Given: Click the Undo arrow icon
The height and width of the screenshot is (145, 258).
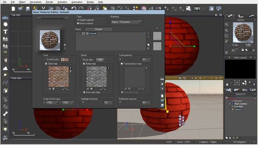Looking at the screenshot, I should [74, 8].
